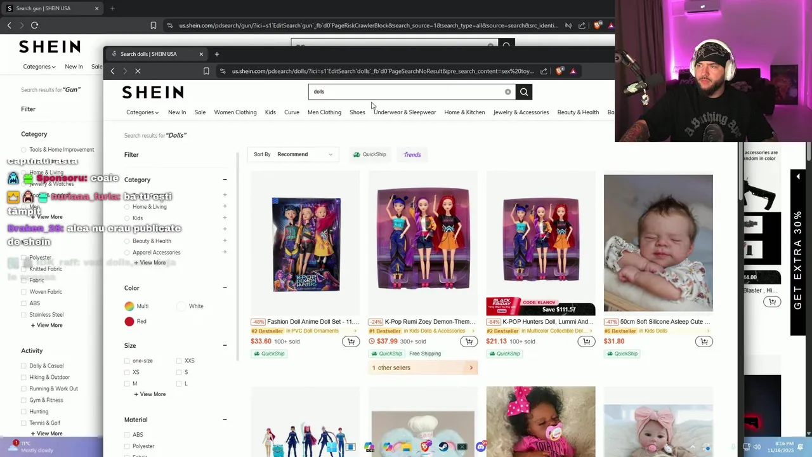Image resolution: width=812 pixels, height=457 pixels.
Task: Open Brave browser from taskbar
Action: click(425, 447)
